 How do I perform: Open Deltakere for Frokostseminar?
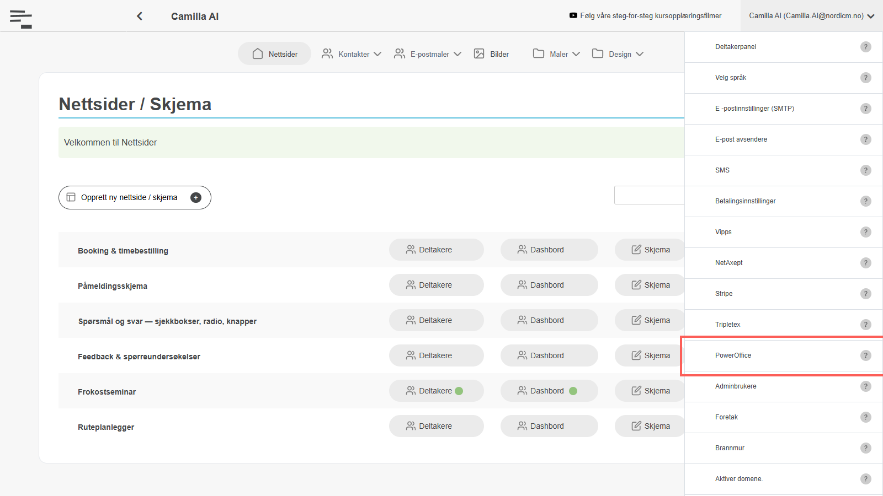(x=436, y=391)
